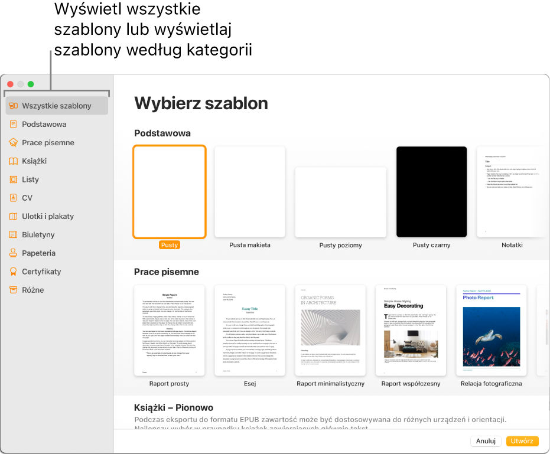The width and height of the screenshot is (550, 454).
Task: Show Certyfikaty templates
Action: (x=41, y=272)
